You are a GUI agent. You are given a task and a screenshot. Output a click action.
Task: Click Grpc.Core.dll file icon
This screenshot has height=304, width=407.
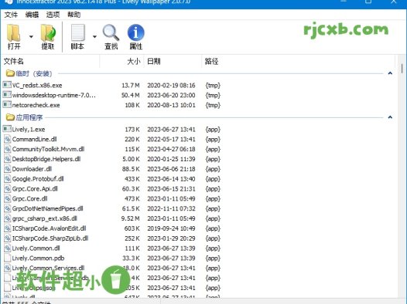pos(8,199)
